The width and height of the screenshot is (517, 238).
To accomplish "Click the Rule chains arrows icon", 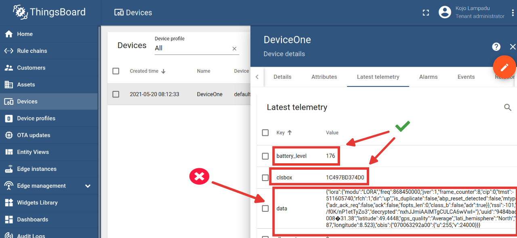I will [8, 51].
